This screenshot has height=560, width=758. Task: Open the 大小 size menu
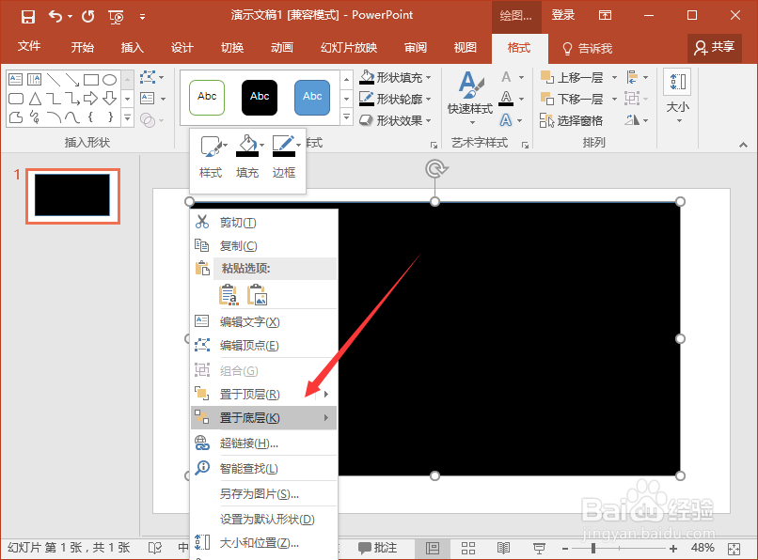[678, 97]
